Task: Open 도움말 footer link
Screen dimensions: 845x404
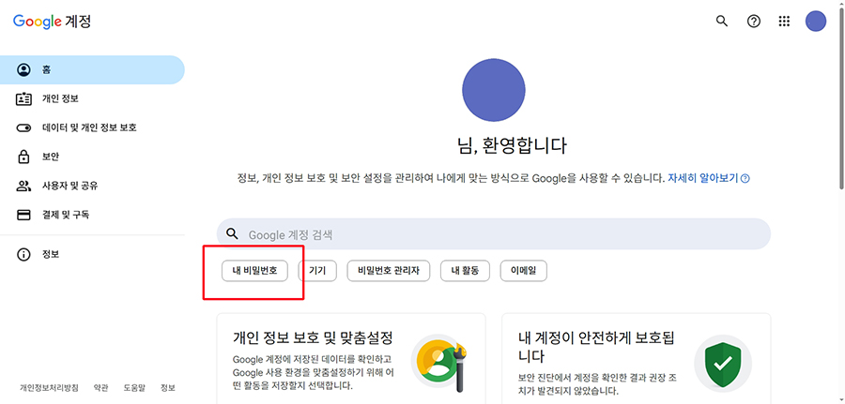Action: click(134, 388)
